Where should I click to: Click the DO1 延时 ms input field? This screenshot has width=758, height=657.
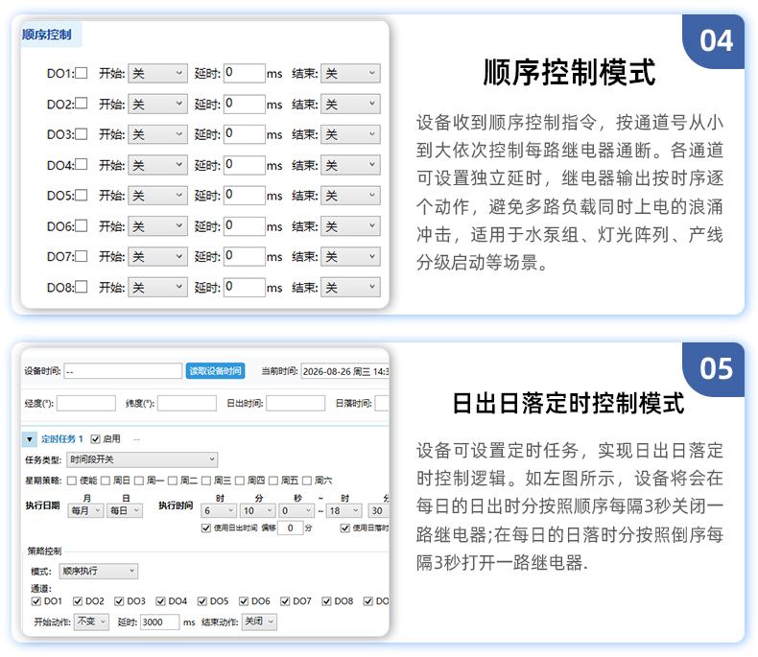coord(245,73)
